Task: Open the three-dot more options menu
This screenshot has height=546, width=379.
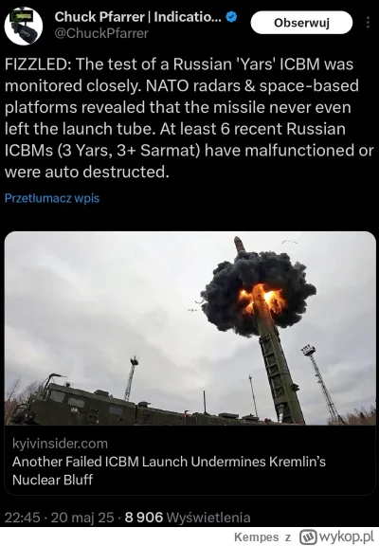Action: pos(368,23)
